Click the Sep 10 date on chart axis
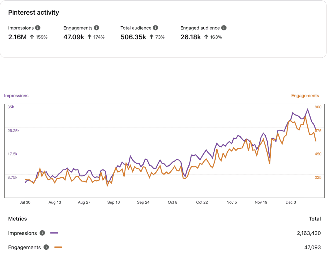 (113, 202)
